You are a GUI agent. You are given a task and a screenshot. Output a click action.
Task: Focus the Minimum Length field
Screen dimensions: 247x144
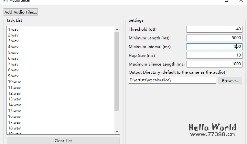tap(214, 38)
